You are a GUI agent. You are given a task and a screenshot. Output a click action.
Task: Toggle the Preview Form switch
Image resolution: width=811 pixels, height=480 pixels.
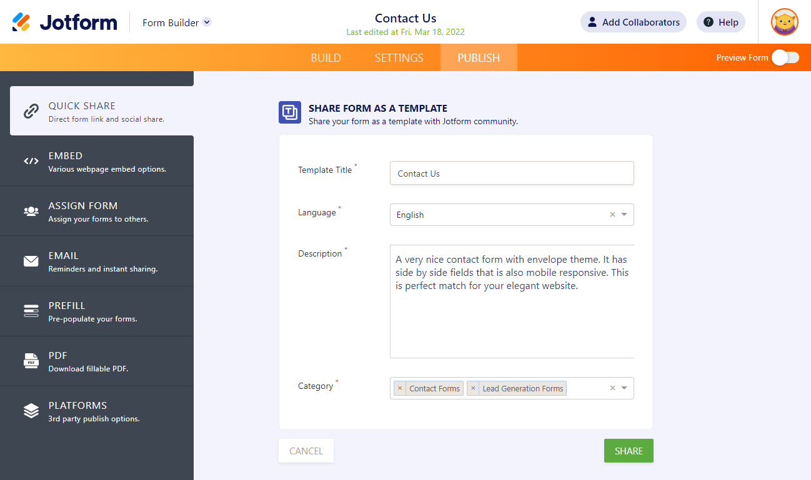pos(785,57)
